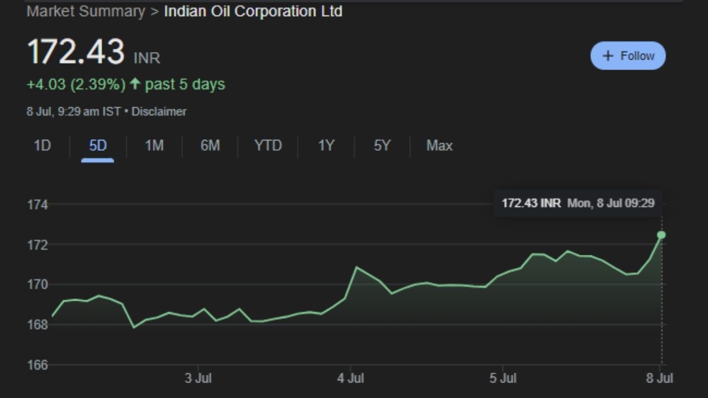Click the 172 y-axis label
This screenshot has height=398, width=708.
(x=38, y=244)
